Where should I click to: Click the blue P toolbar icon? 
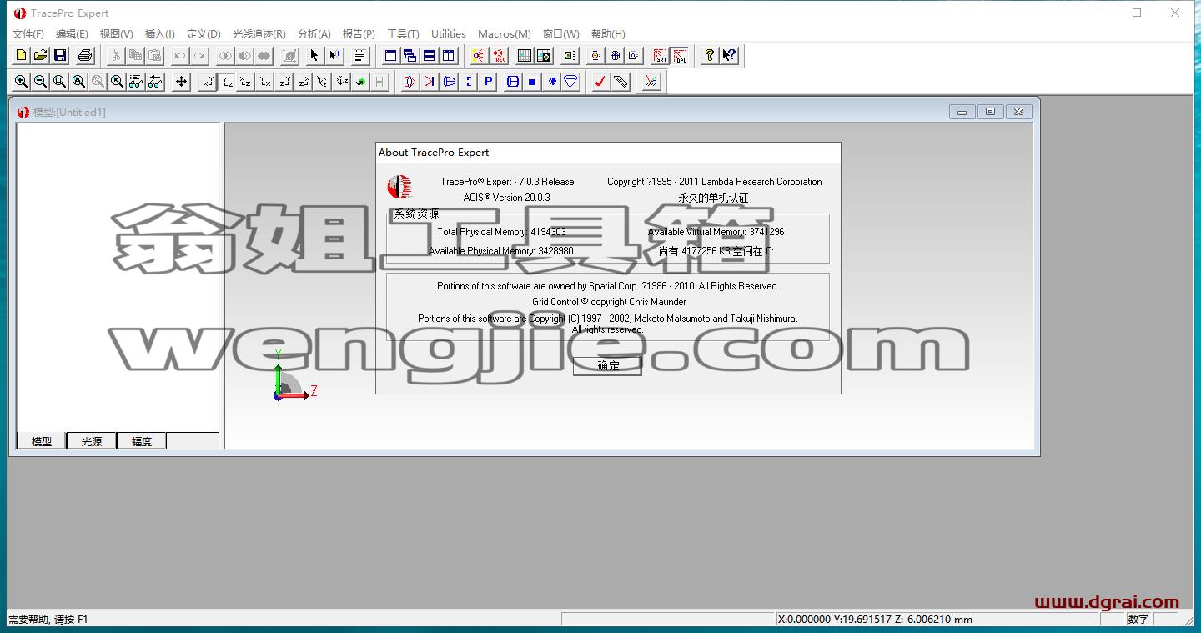[488, 82]
